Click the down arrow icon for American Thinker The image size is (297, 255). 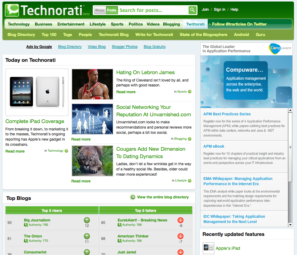(x=181, y=236)
